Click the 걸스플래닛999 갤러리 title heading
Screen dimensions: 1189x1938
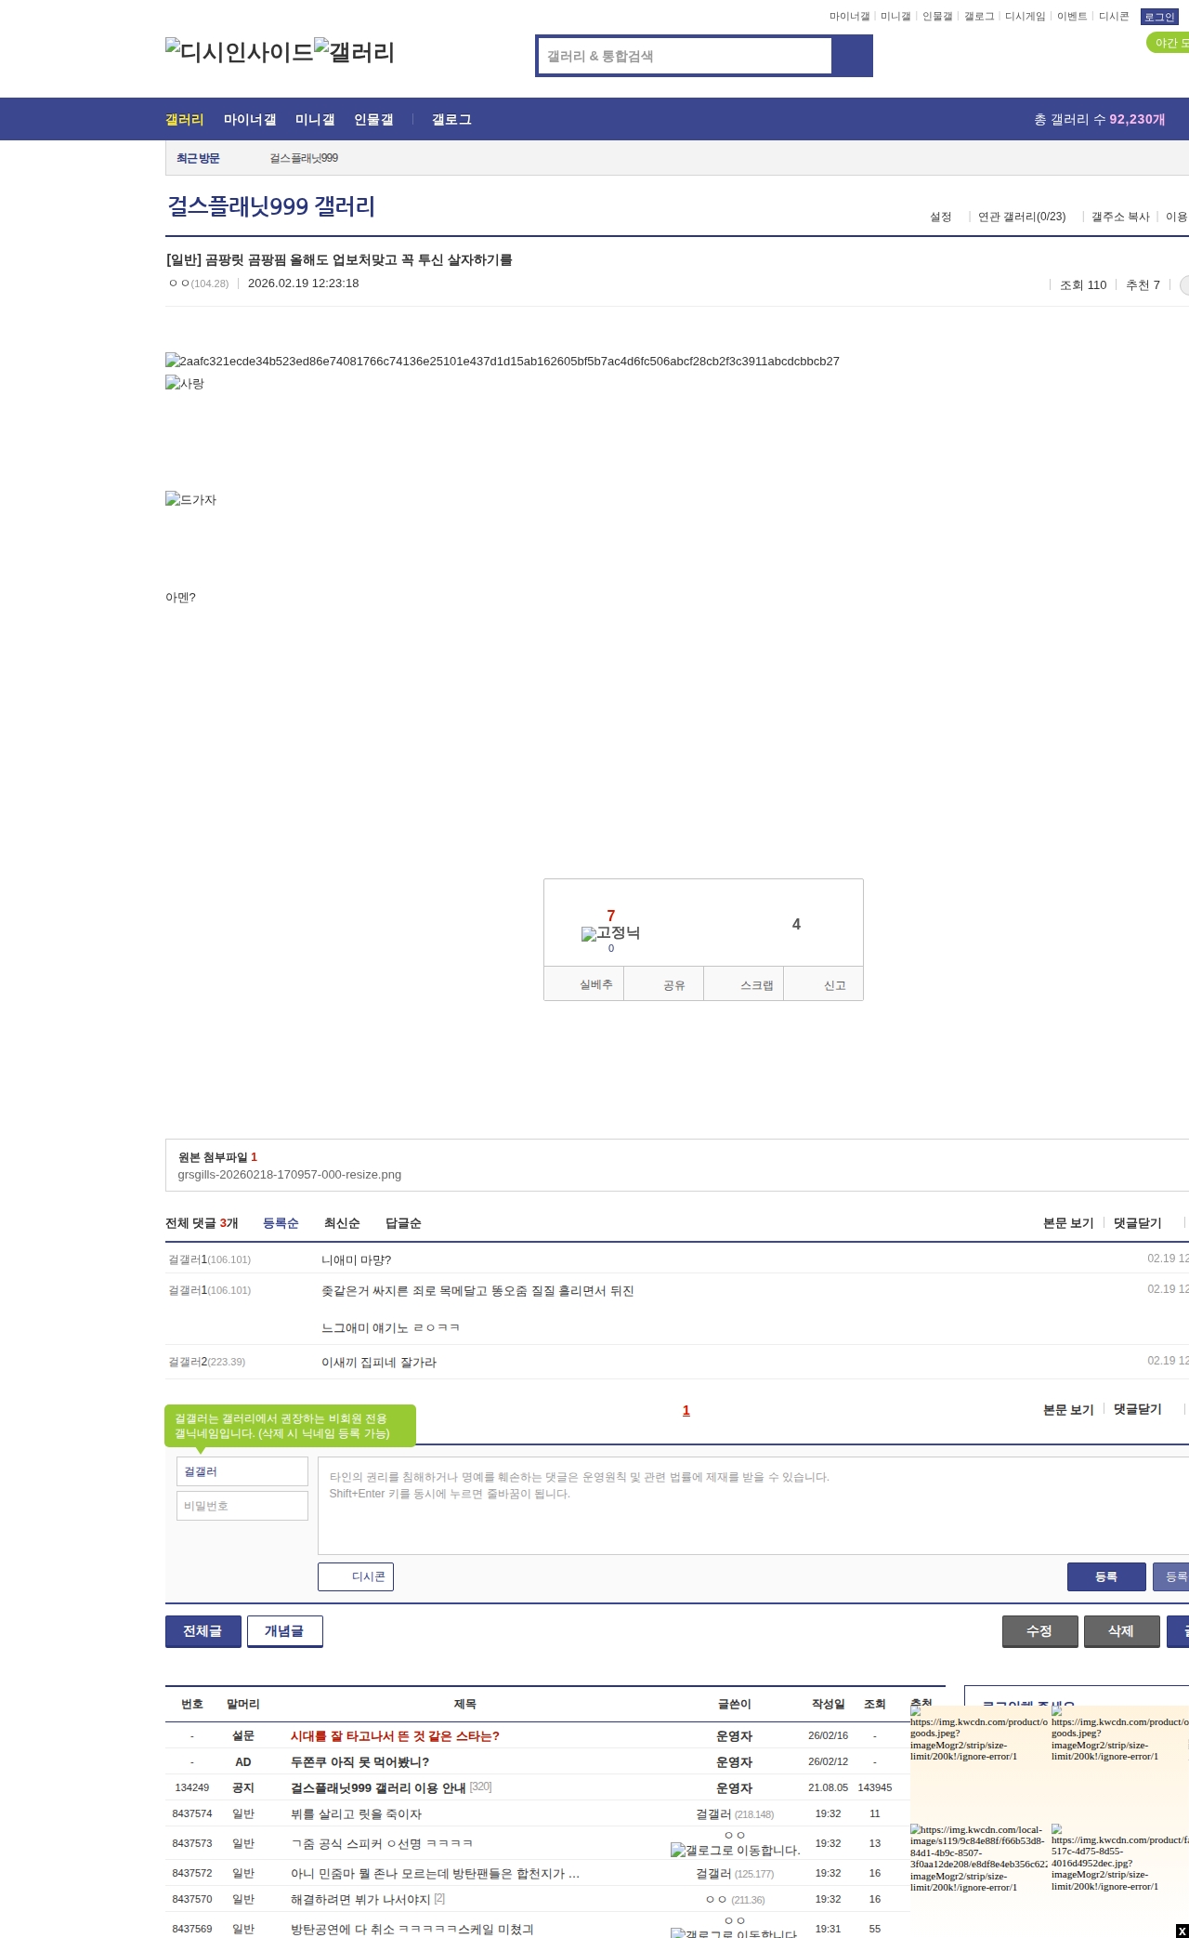(271, 205)
